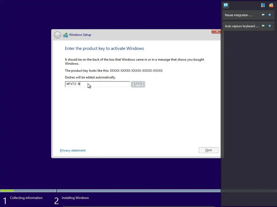This screenshot has height=207, width=277.
Task: Open the on-screen keyboard icon
Action: [138, 84]
